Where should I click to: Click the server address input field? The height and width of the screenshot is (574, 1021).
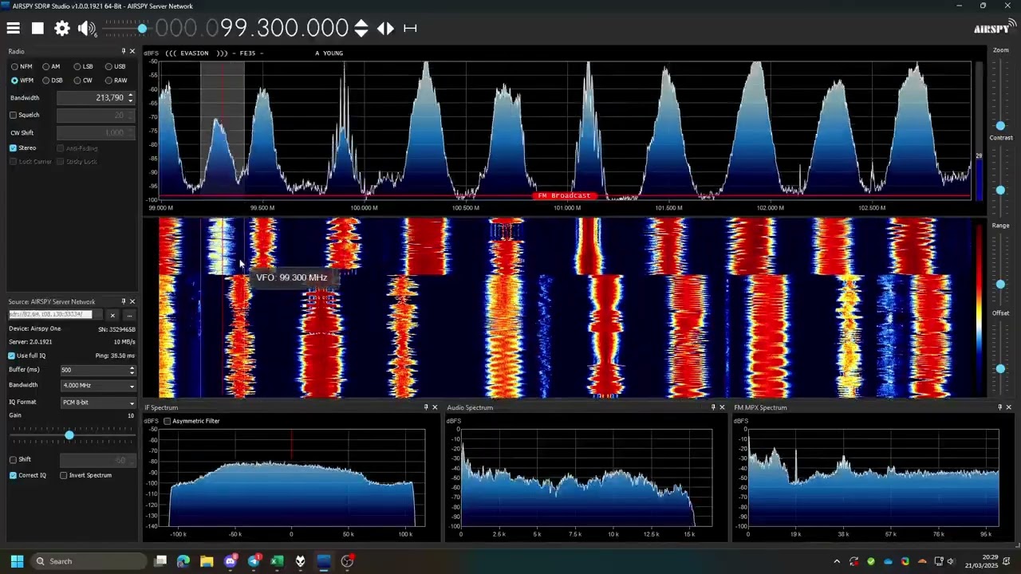tap(55, 314)
